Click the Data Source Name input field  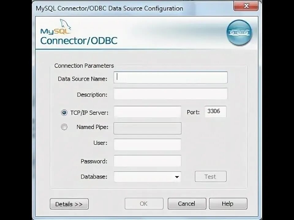pos(171,77)
